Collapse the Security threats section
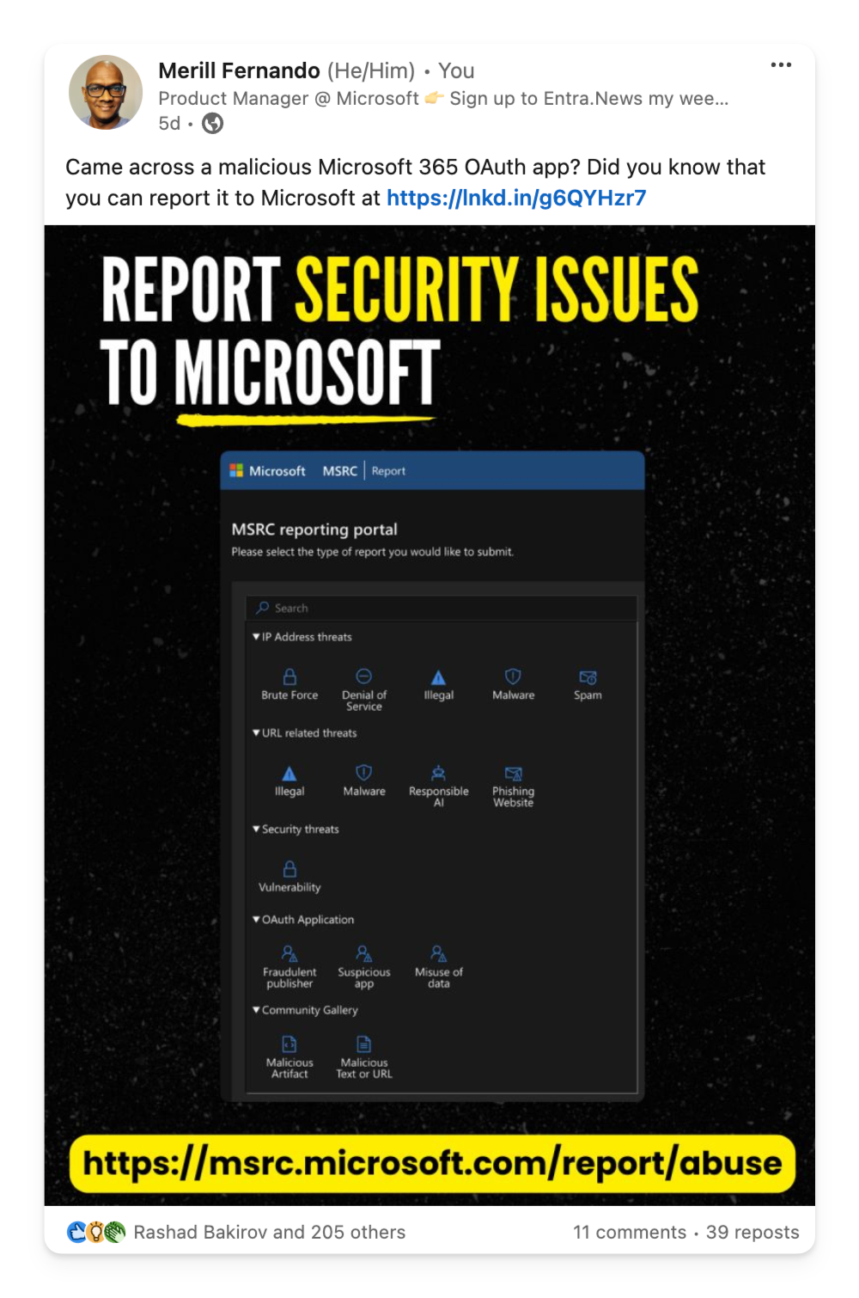 click(x=295, y=830)
